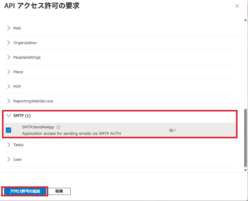Click the info icon beside SMTP.SendAsApp
This screenshot has height=201, width=248.
58,127
